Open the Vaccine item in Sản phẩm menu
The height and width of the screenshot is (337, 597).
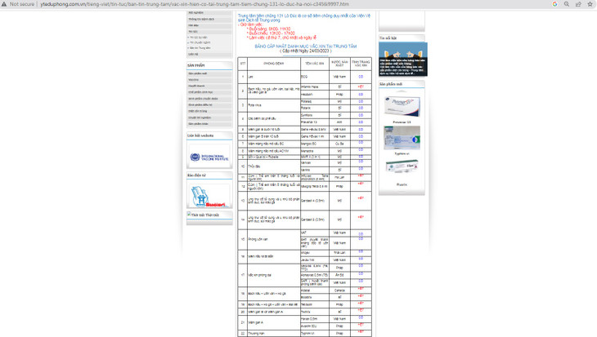[x=195, y=79]
